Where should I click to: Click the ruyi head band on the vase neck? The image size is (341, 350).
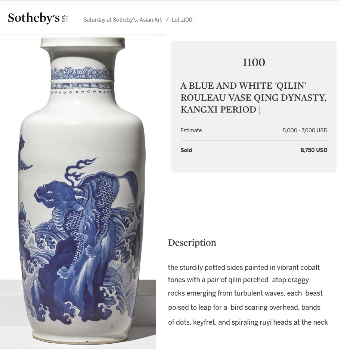point(82,73)
